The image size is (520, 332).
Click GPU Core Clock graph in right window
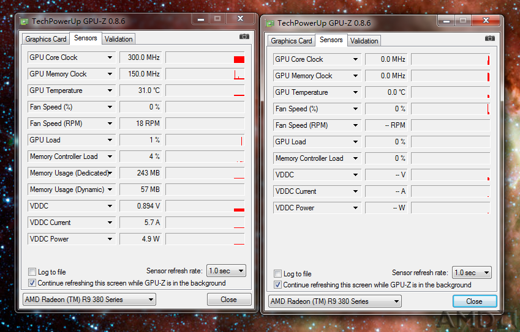(450, 59)
